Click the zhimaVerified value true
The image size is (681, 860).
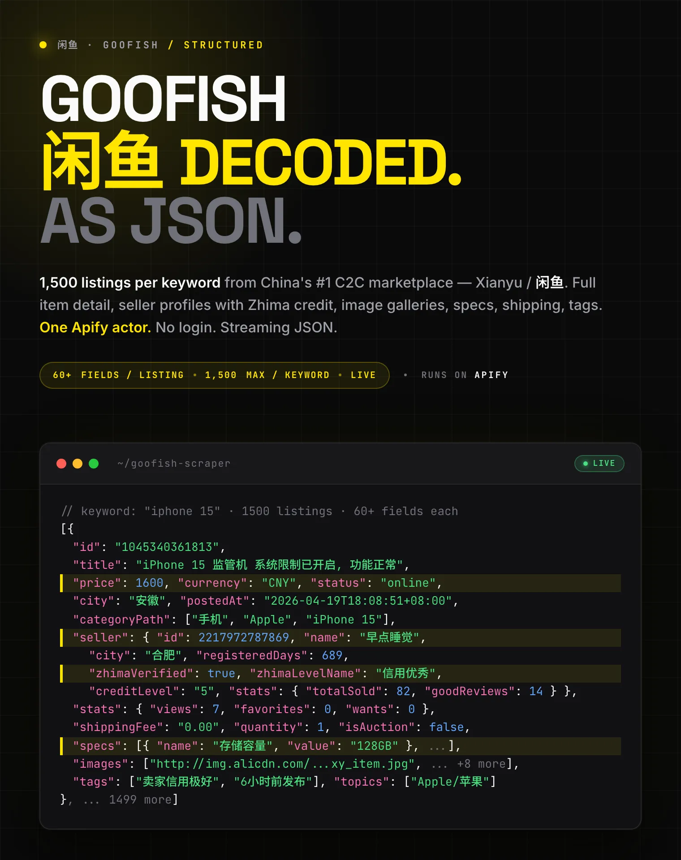click(x=221, y=673)
